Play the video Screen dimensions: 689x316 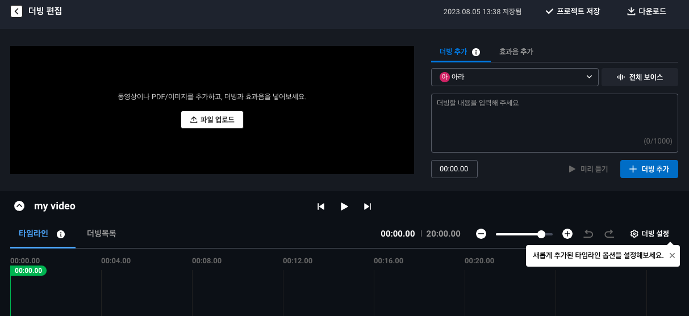(x=344, y=207)
